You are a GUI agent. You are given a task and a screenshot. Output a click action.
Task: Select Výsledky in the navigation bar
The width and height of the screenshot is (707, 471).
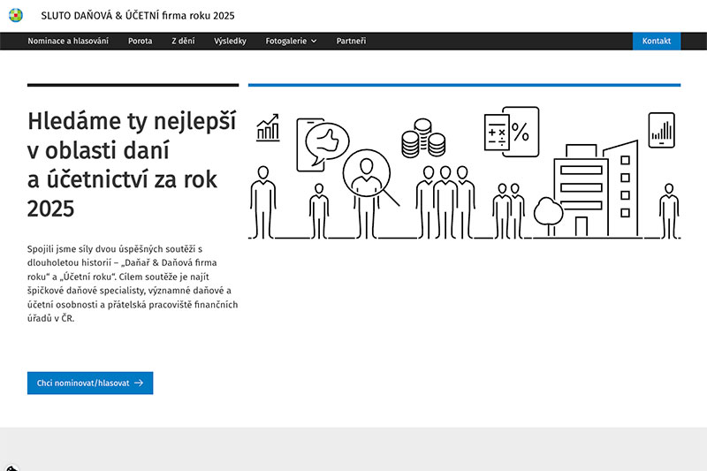(x=230, y=41)
